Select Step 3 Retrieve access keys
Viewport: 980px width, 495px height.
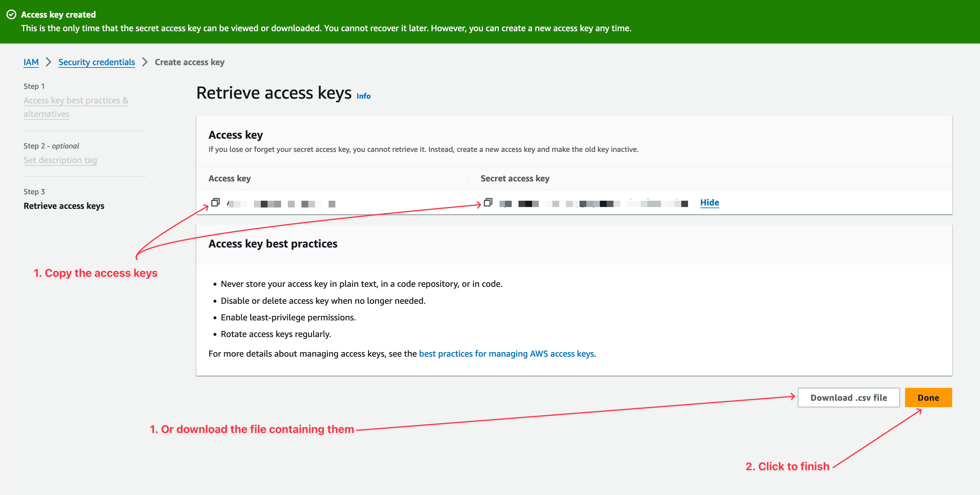64,206
